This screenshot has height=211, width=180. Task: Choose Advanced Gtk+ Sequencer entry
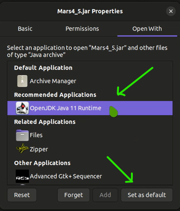90,176
